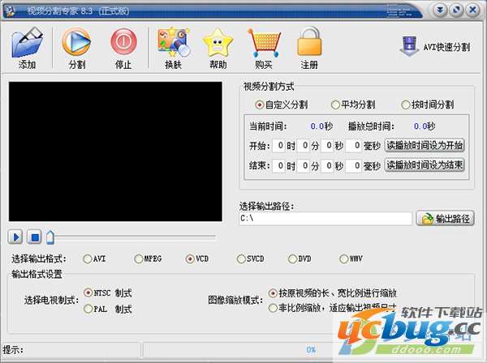Click the restore window button

tap(456, 11)
